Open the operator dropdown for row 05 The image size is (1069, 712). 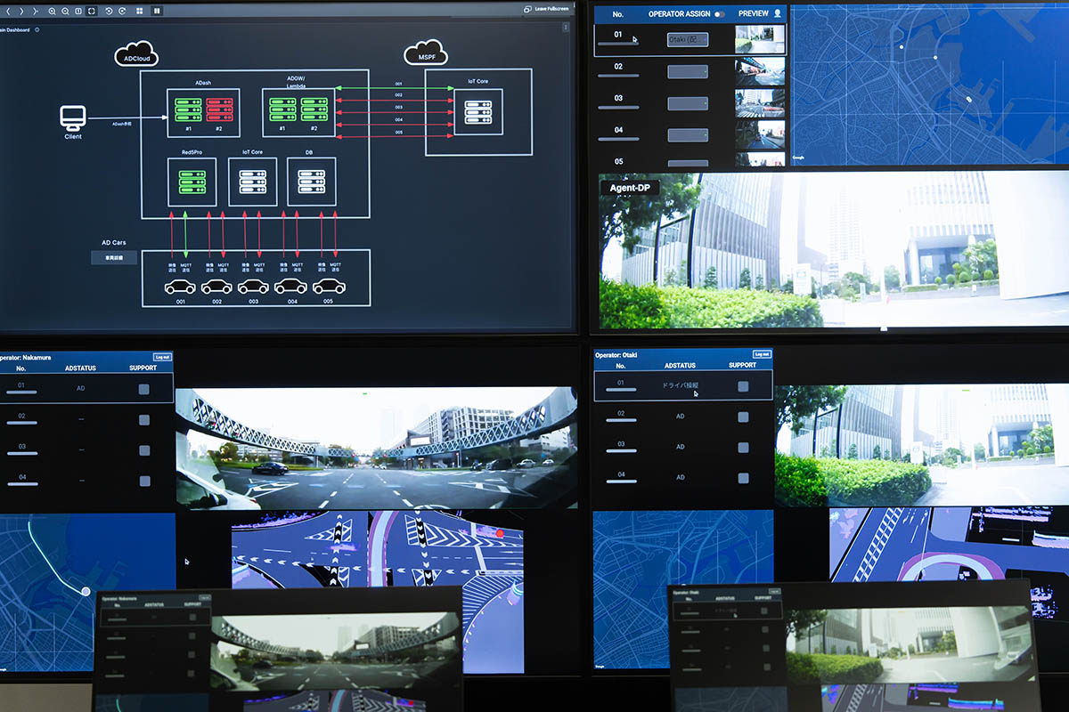[x=688, y=164]
